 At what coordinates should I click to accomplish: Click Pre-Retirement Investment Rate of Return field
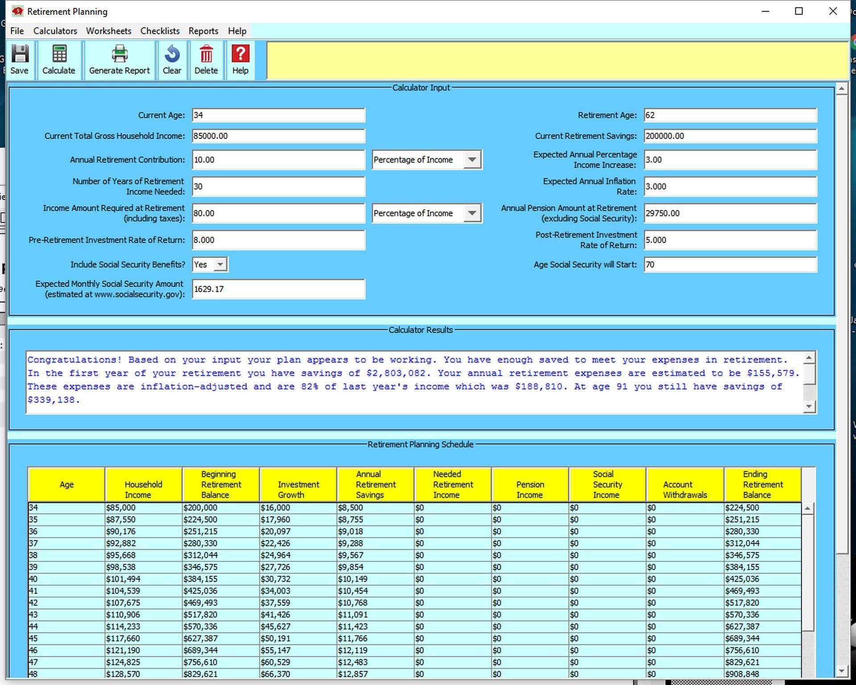279,240
